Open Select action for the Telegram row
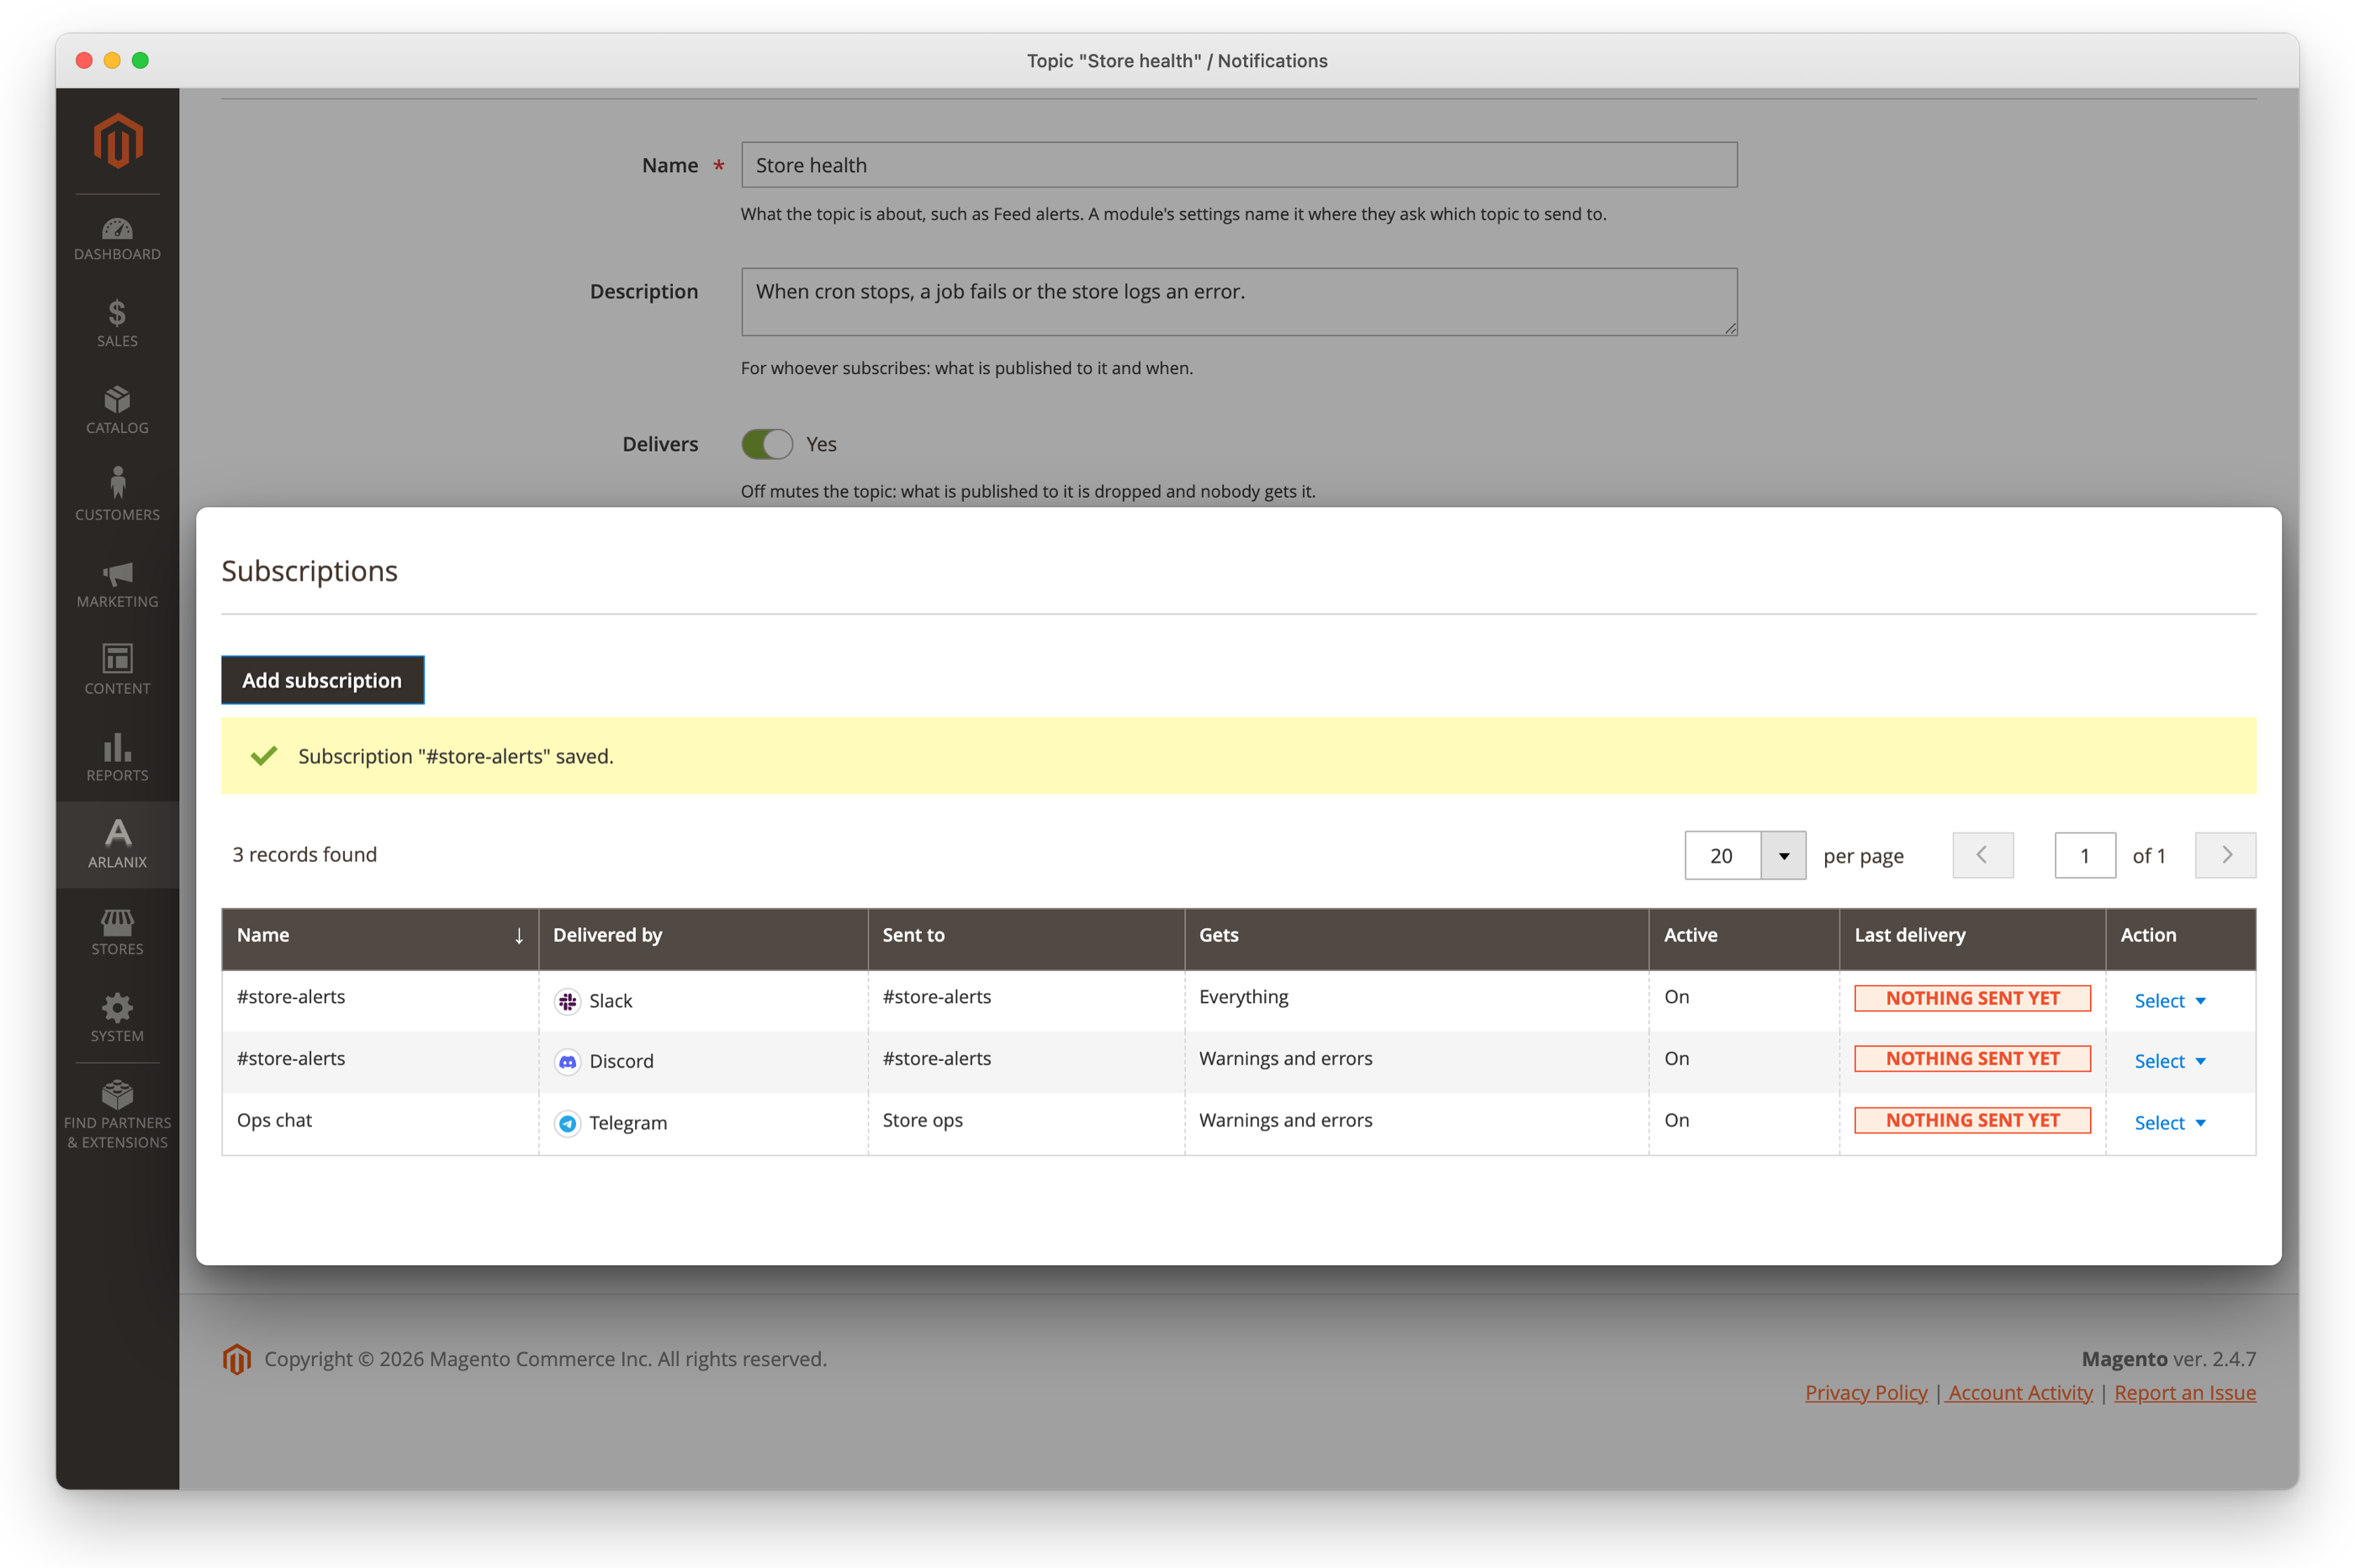The height and width of the screenshot is (1568, 2355). pyautogui.click(x=2170, y=1123)
